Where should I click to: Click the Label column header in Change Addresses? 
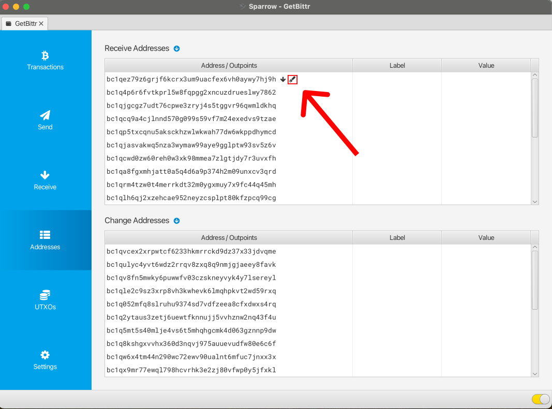397,238
